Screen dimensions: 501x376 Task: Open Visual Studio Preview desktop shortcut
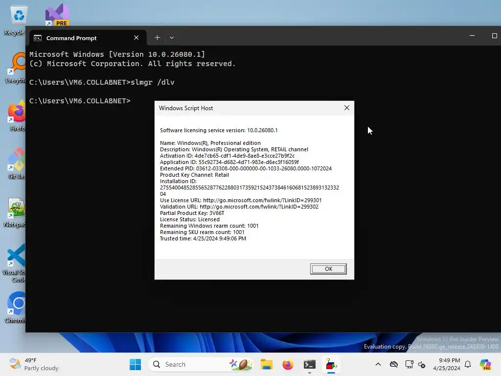(58, 15)
